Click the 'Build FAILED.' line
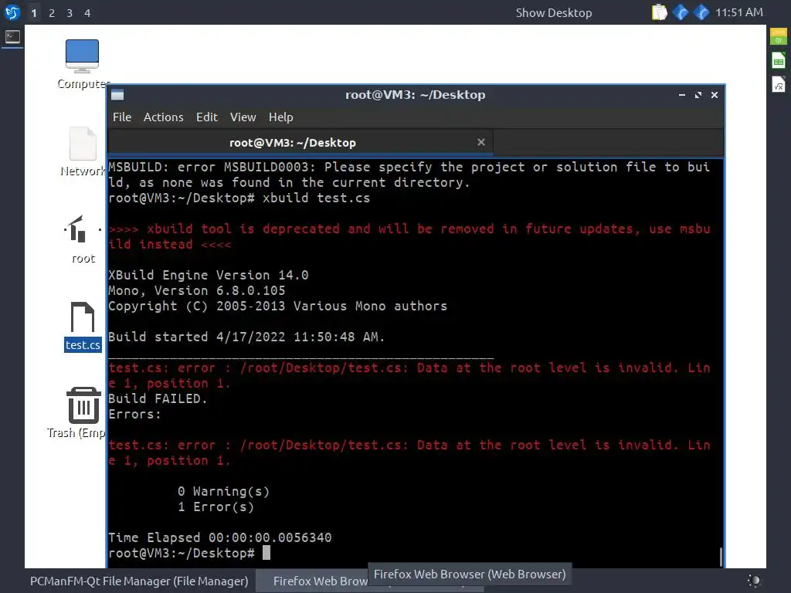The width and height of the screenshot is (791, 593). pyautogui.click(x=158, y=399)
